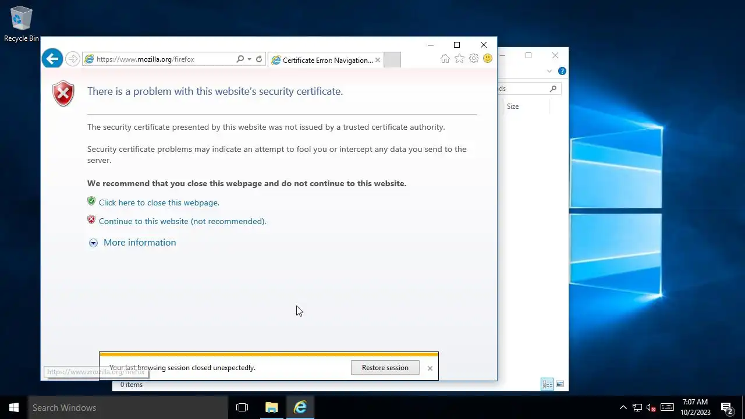Viewport: 745px width, 419px height.
Task: Click here to close this webpage link
Action: (159, 203)
